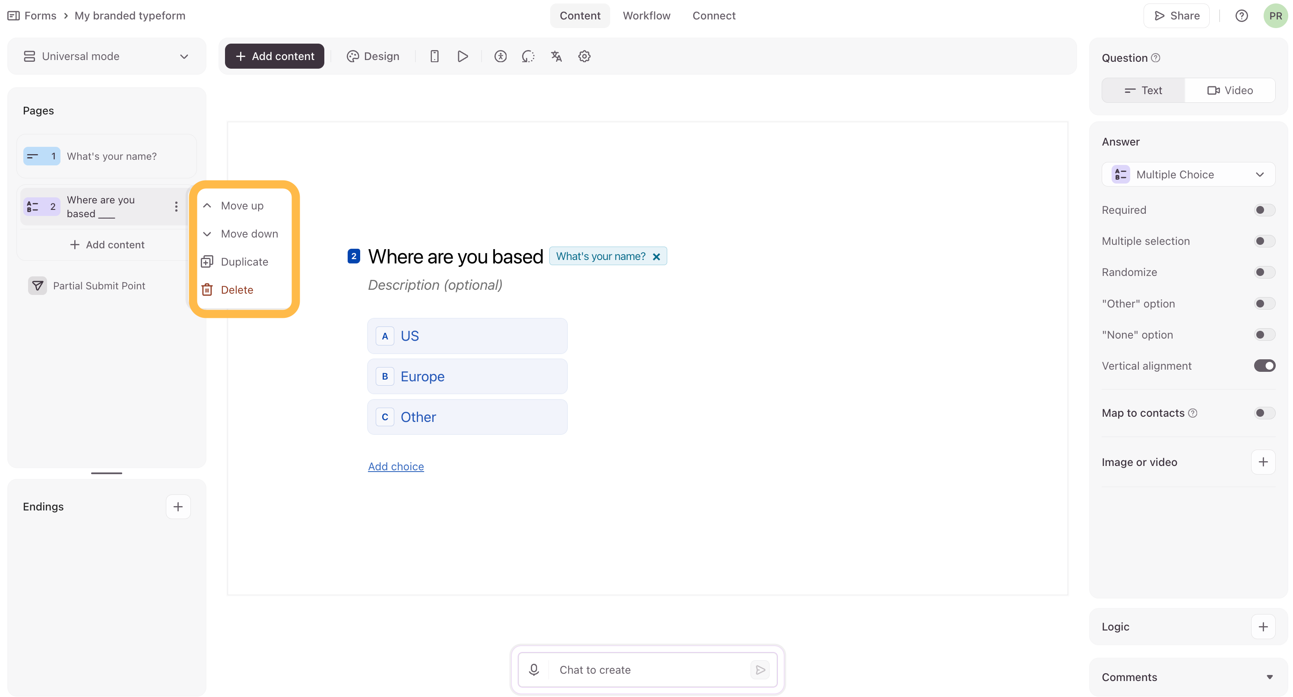This screenshot has height=697, width=1293.
Task: Disable Vertical alignment
Action: point(1264,366)
